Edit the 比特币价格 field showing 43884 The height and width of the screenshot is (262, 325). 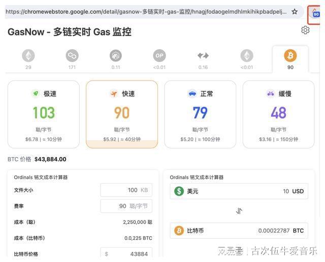[126, 253]
